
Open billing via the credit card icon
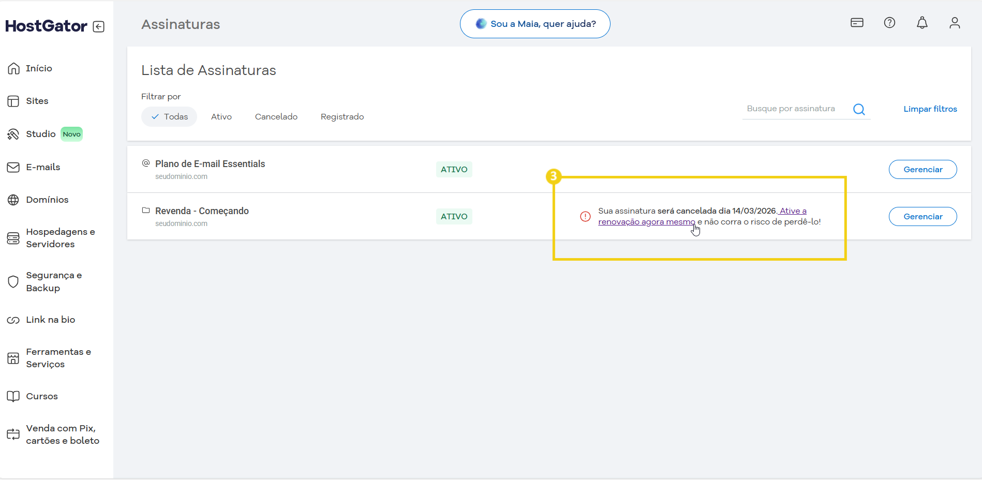(857, 23)
